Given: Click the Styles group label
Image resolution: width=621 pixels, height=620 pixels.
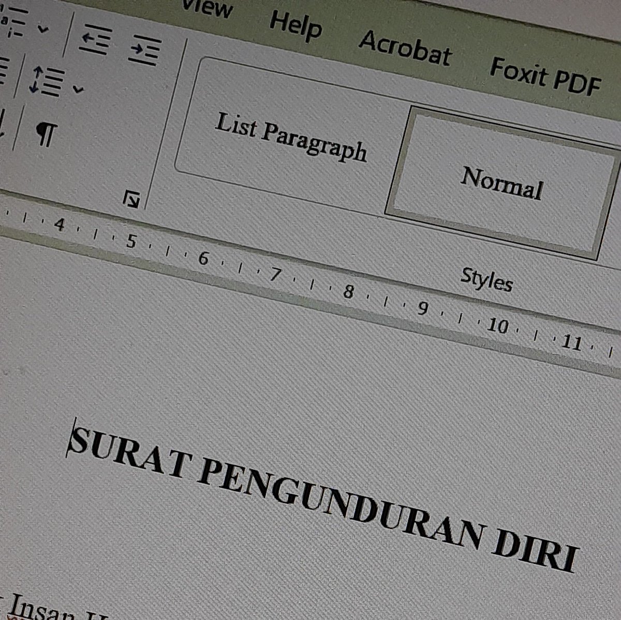Looking at the screenshot, I should point(486,280).
